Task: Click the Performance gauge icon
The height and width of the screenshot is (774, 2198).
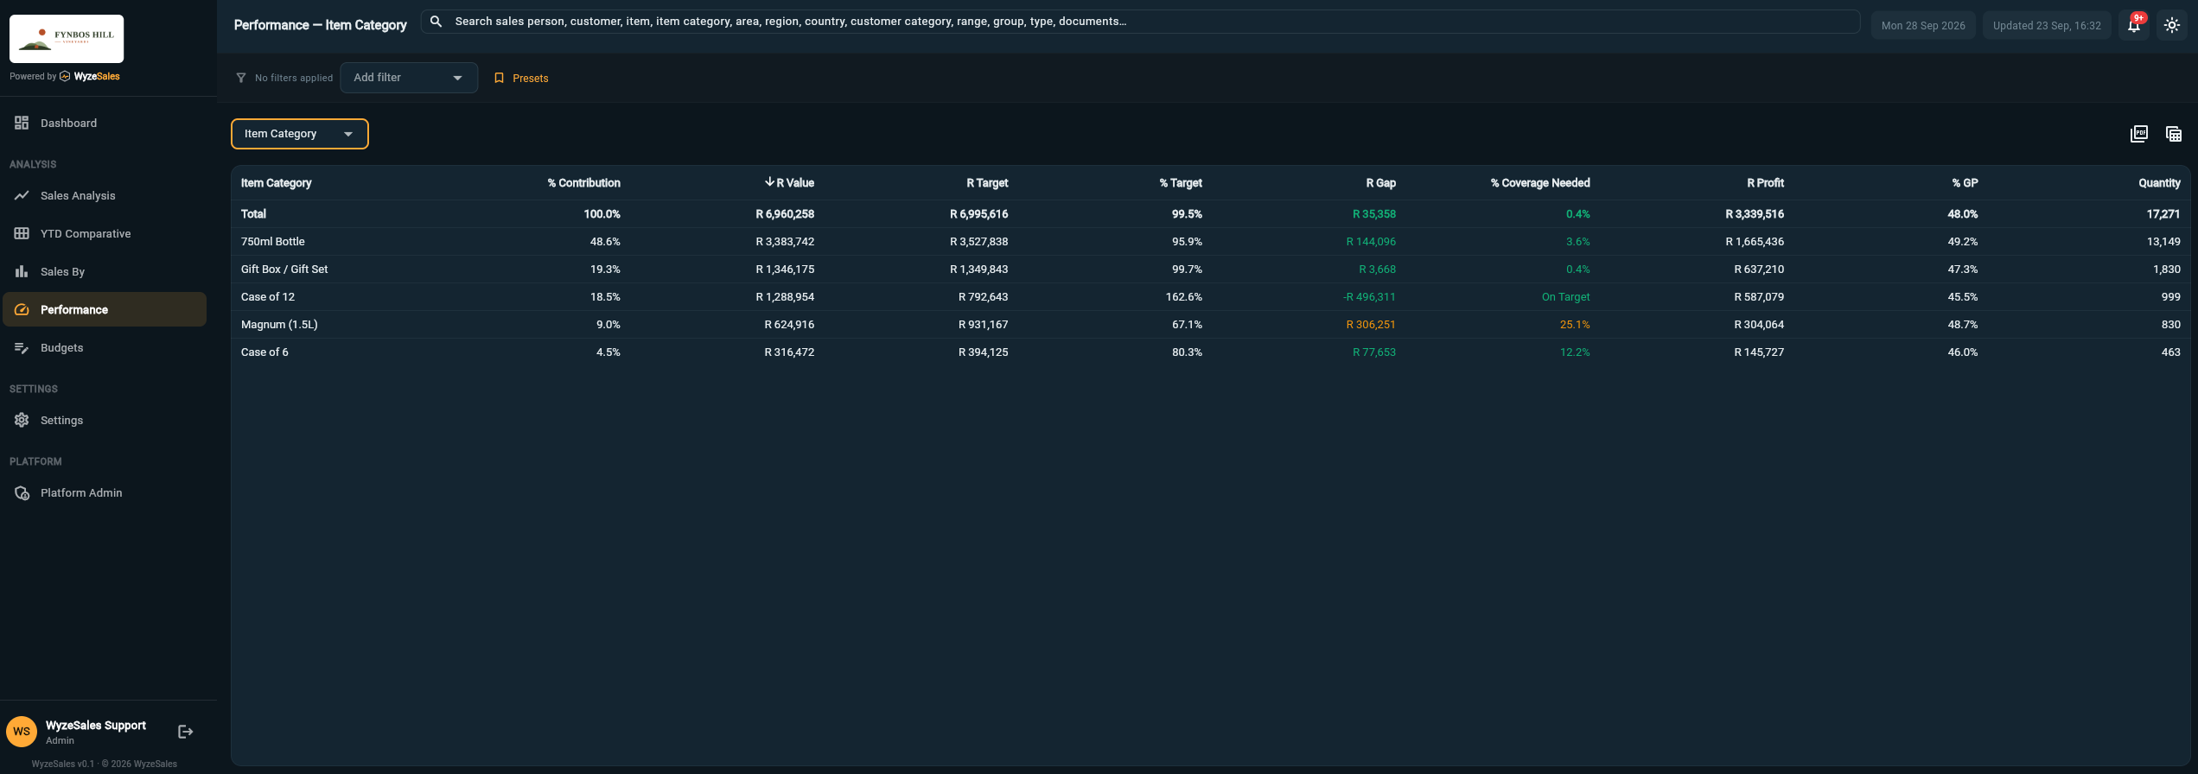Action: pyautogui.click(x=22, y=309)
